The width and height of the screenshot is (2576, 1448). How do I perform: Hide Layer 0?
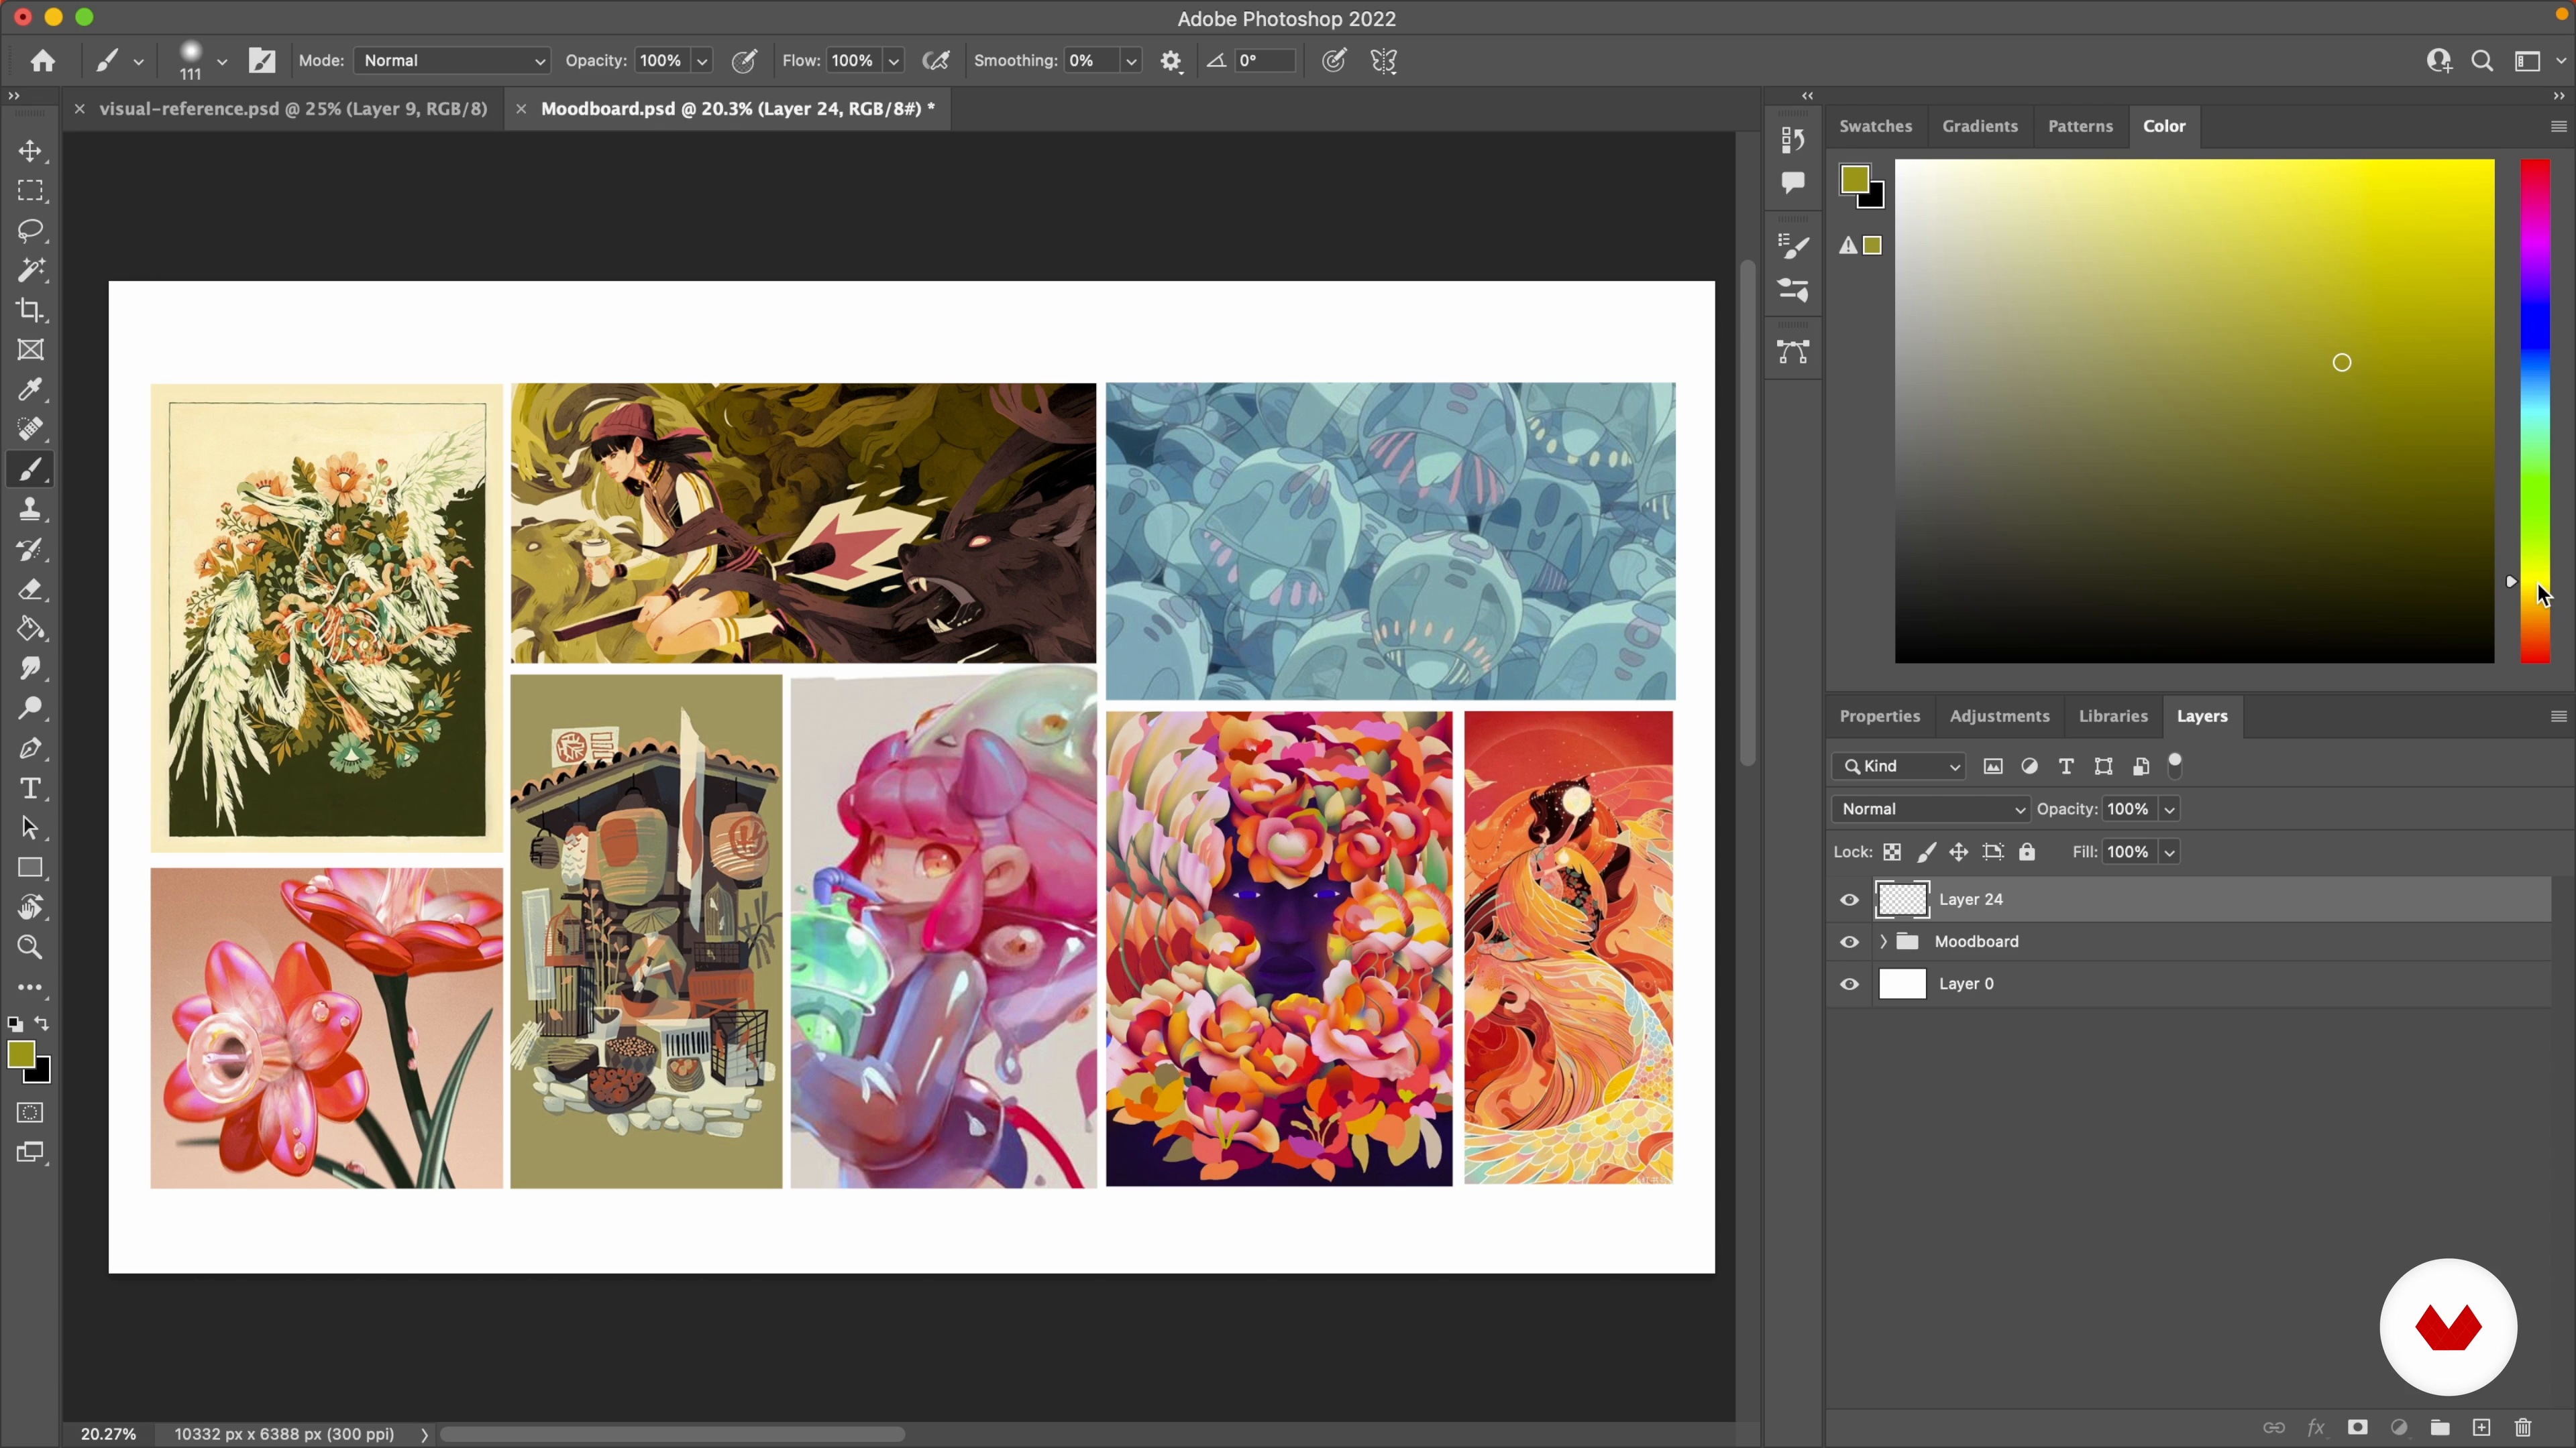(x=1850, y=984)
